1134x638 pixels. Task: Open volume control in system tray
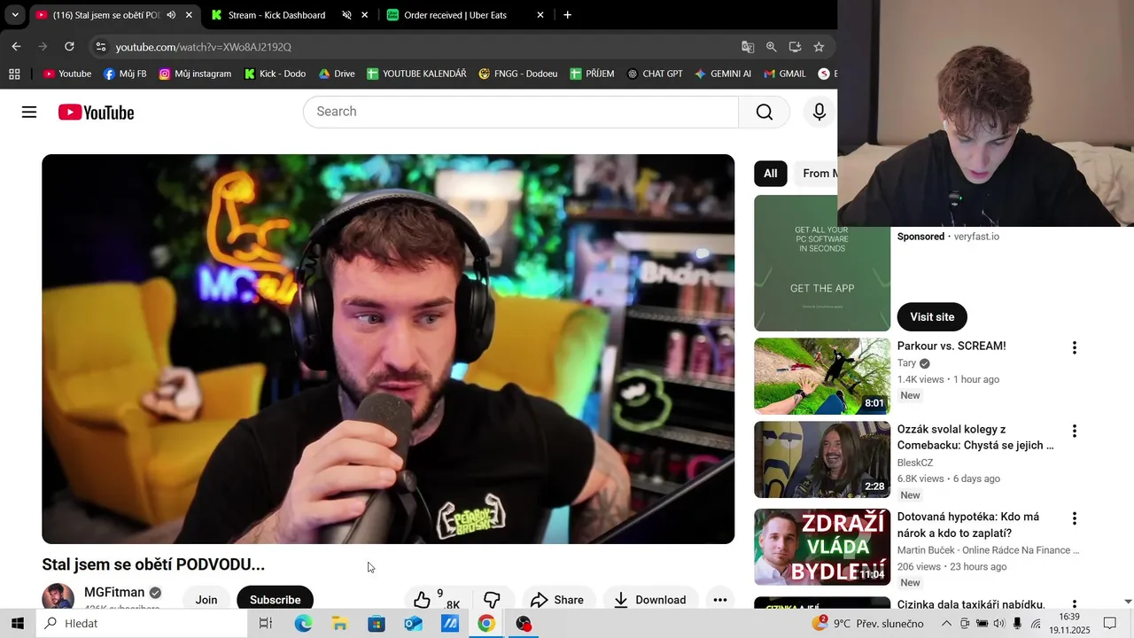pos(999,624)
